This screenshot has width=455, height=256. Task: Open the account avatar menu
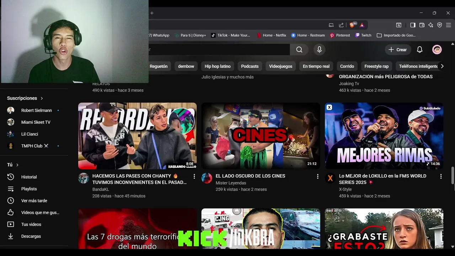(437, 50)
